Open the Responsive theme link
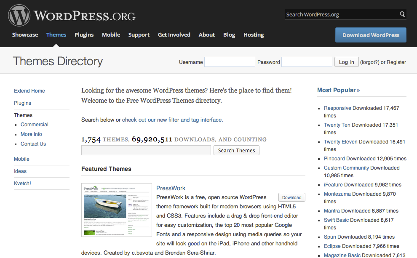This screenshot has width=417, height=258. click(337, 108)
